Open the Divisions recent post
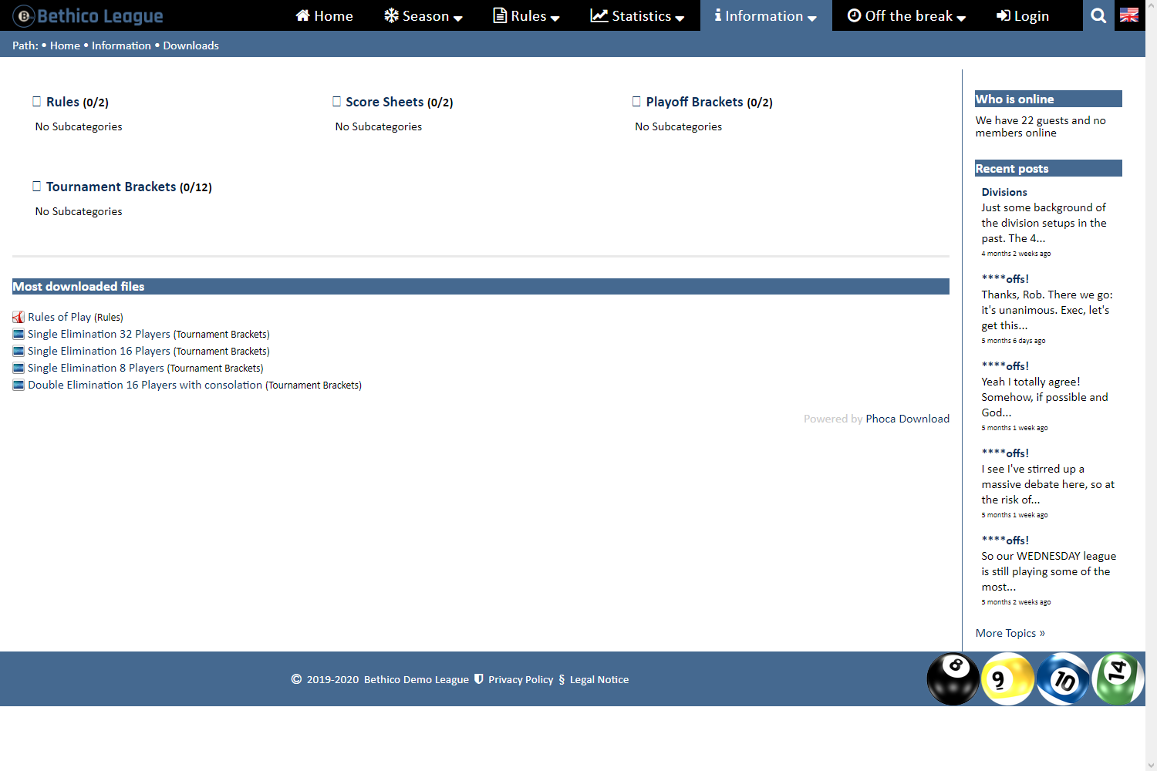This screenshot has height=771, width=1157. pyautogui.click(x=1004, y=192)
